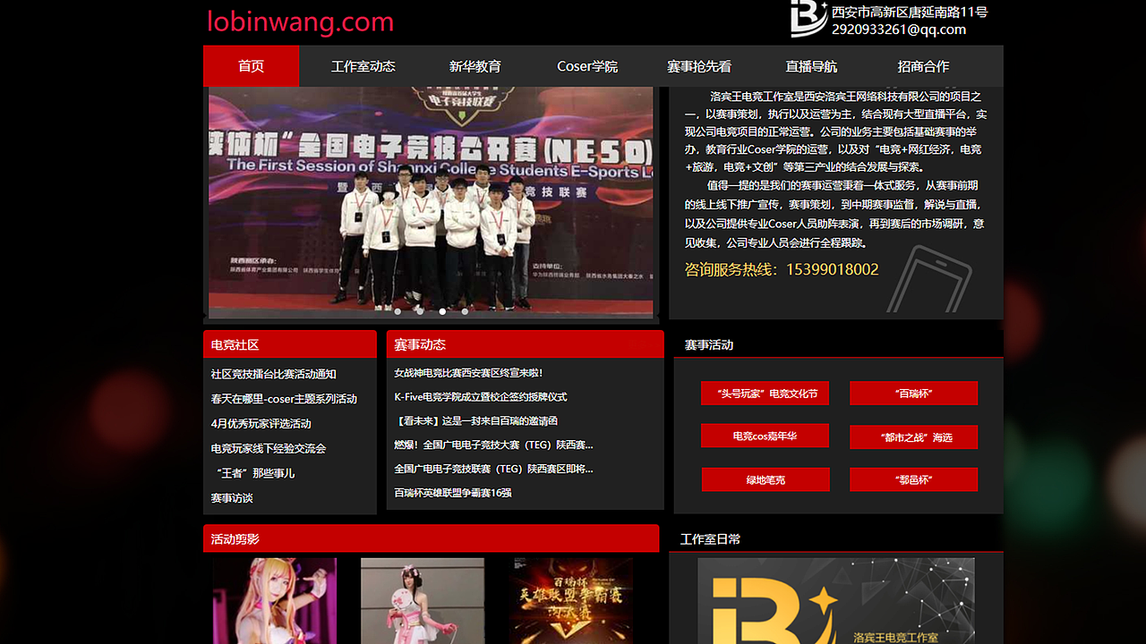The image size is (1146, 644).
Task: Click the 赛事动态 section header
Action: (x=526, y=344)
